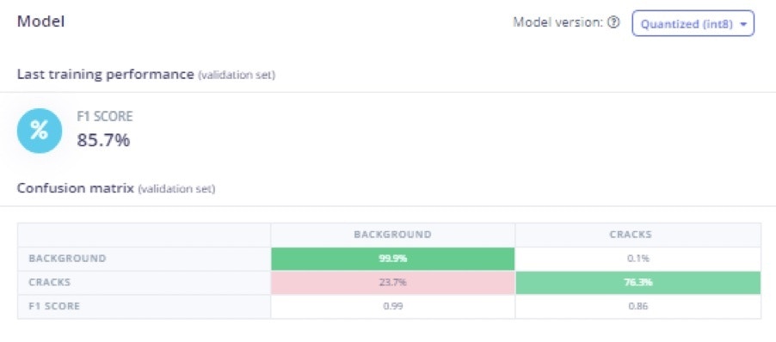The height and width of the screenshot is (342, 776).
Task: Click the CRACKS row label
Action: click(50, 283)
